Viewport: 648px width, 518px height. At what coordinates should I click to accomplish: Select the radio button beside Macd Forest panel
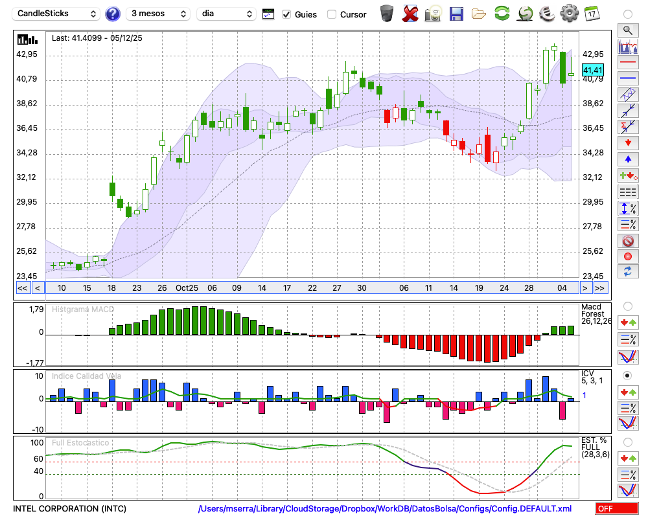pos(627,306)
